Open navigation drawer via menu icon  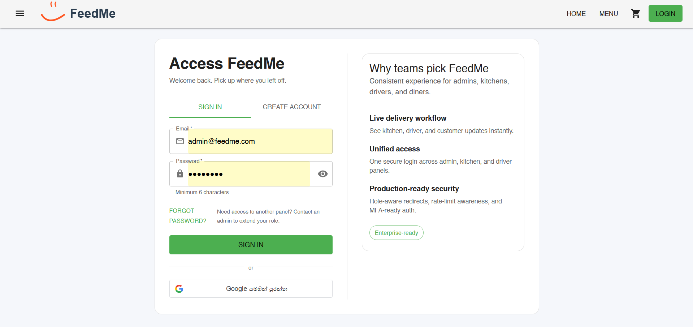coord(20,13)
